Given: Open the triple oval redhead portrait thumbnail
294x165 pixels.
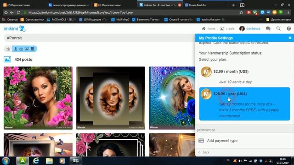Looking at the screenshot, I should tap(111, 98).
